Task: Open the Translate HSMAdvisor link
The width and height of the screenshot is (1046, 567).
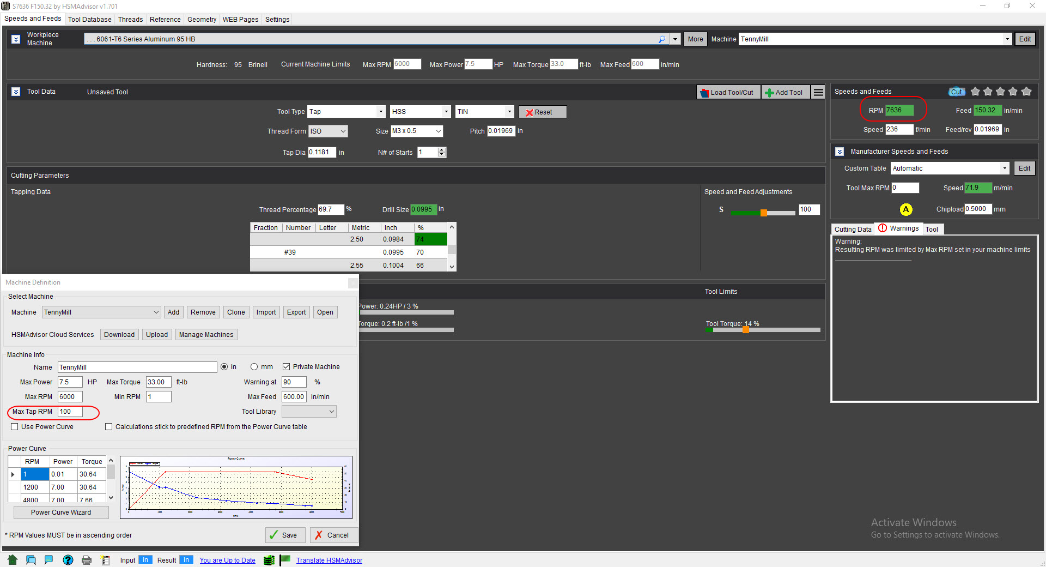Action: [x=329, y=560]
